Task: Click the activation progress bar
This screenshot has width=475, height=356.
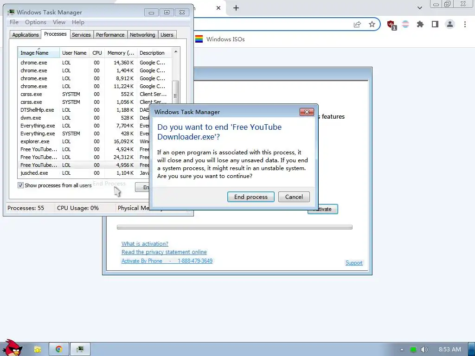Action: [234, 227]
